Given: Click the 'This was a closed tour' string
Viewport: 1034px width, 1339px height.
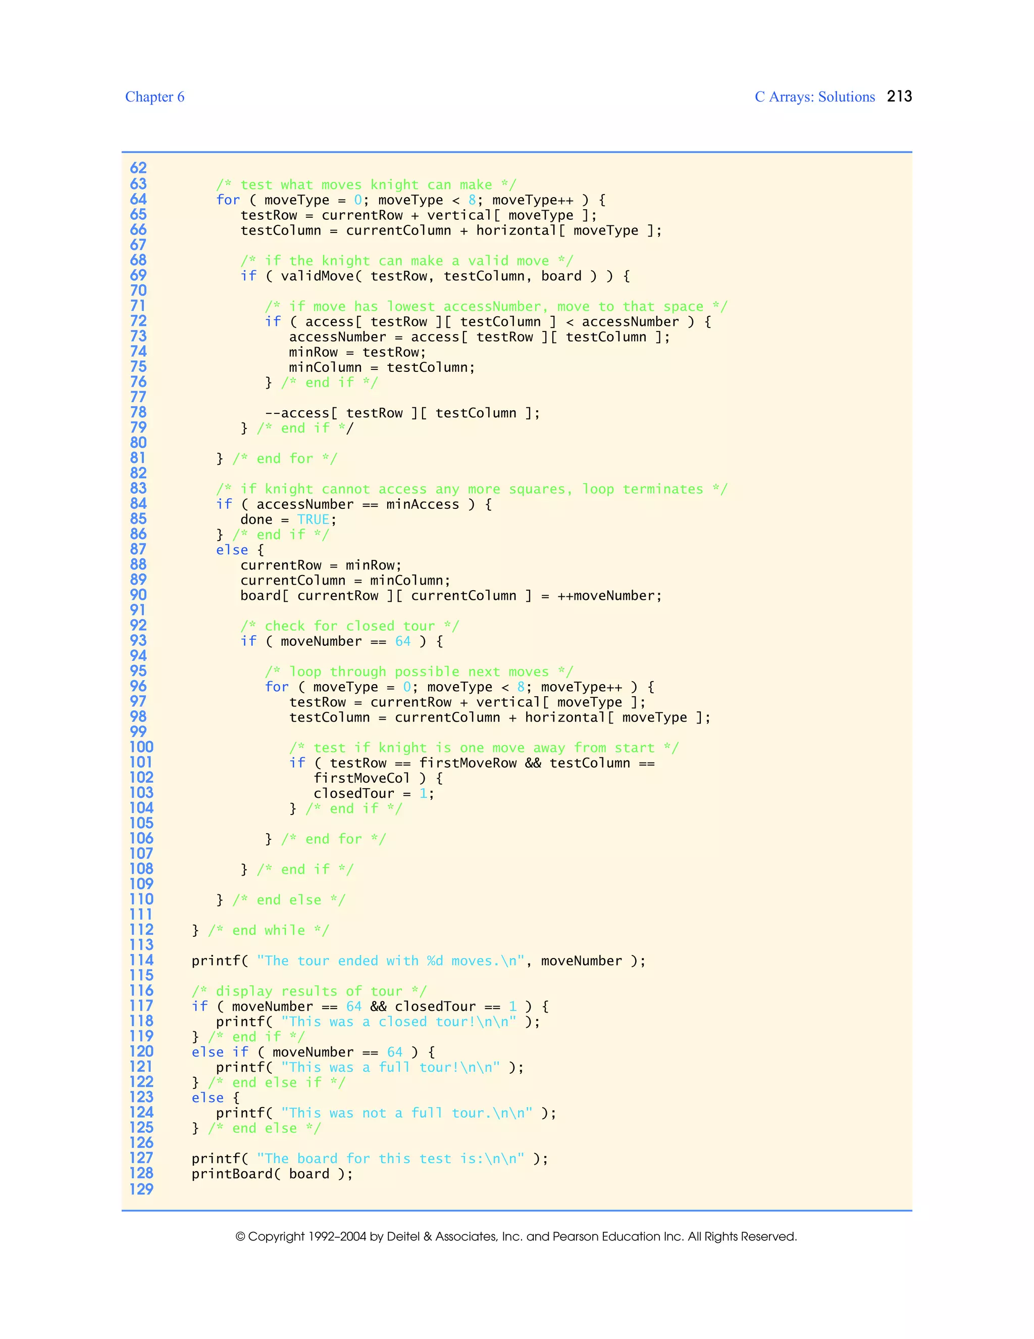Looking at the screenshot, I should tap(399, 1021).
